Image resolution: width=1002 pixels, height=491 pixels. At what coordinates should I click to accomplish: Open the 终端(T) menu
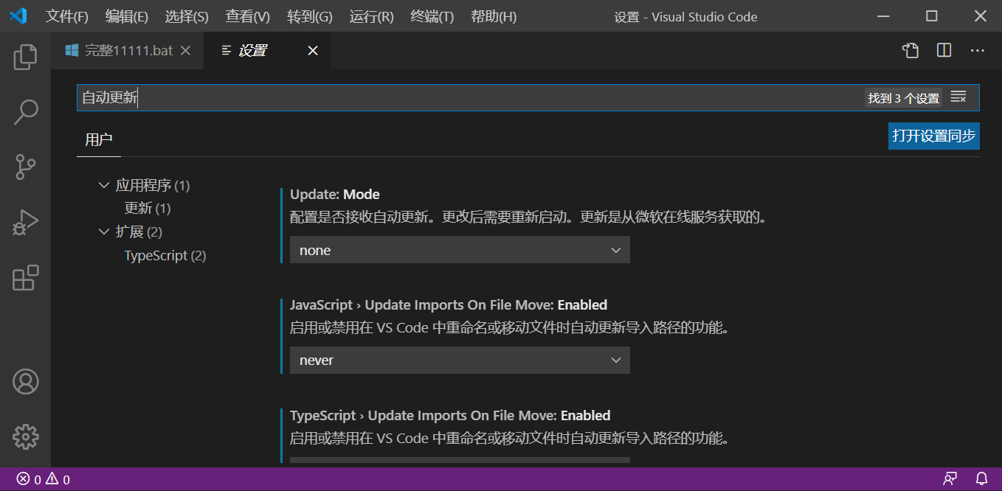click(x=432, y=16)
